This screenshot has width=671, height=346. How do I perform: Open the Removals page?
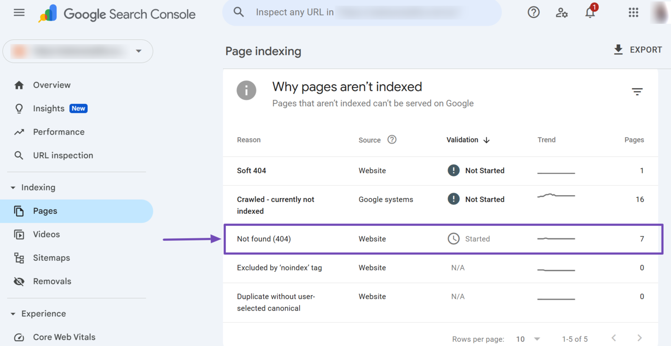point(52,281)
